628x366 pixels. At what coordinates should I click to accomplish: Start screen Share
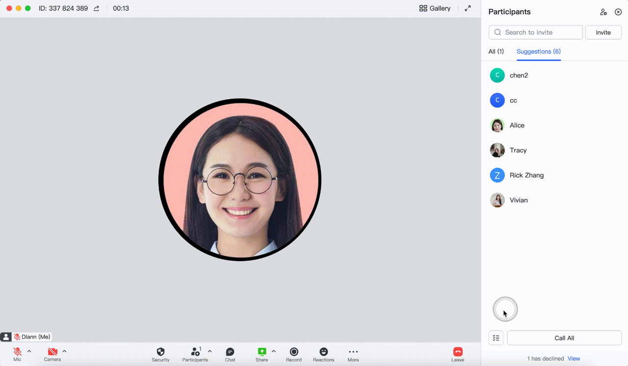click(262, 352)
